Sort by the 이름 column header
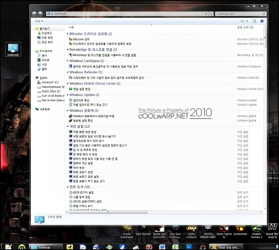 tap(71, 27)
